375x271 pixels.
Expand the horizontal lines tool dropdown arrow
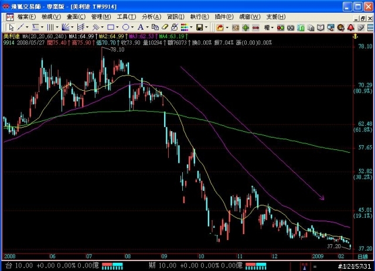click(42, 28)
